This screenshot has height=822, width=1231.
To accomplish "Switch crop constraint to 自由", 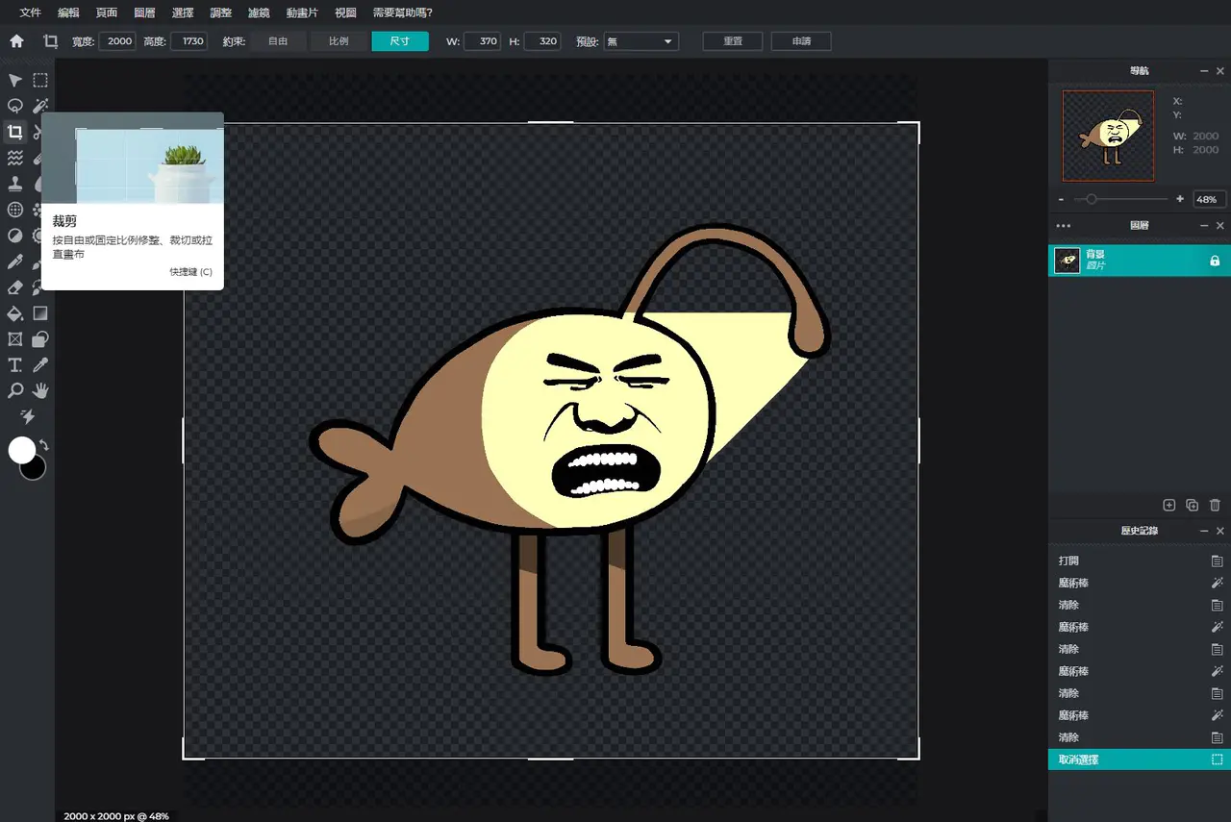I will 278,41.
